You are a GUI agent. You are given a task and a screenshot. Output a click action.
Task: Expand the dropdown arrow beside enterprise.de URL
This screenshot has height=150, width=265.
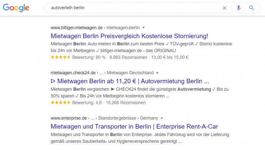[x=162, y=118]
